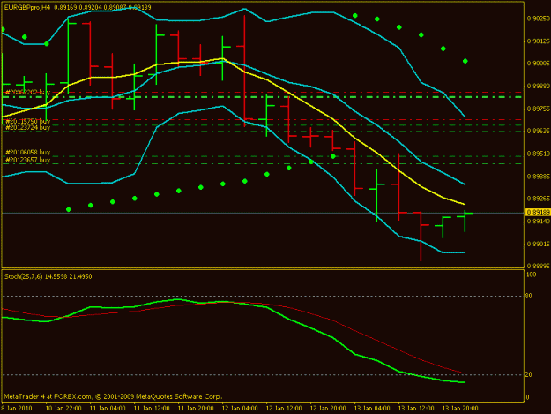Click the 13 Jan 04:00 time label

(x=372, y=409)
